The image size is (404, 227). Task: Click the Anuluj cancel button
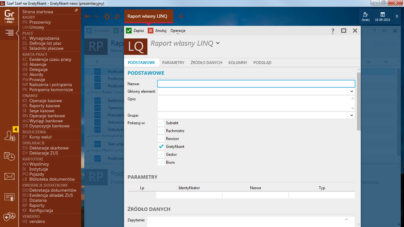click(157, 31)
